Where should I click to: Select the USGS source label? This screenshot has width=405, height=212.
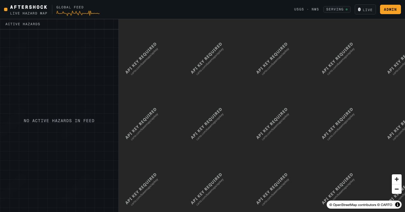(x=299, y=9)
